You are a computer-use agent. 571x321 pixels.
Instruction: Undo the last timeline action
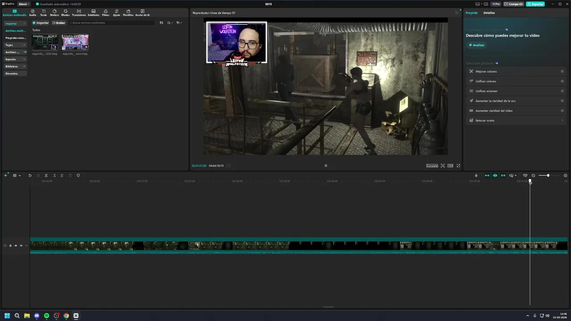tap(30, 176)
